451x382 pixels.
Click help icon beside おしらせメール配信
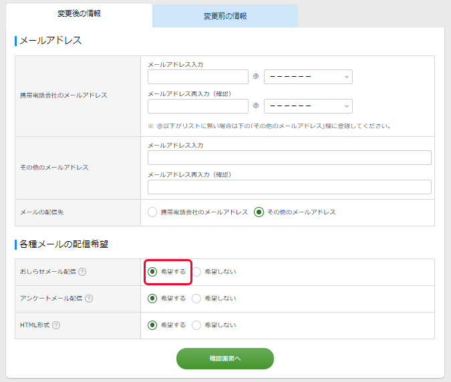pyautogui.click(x=82, y=272)
